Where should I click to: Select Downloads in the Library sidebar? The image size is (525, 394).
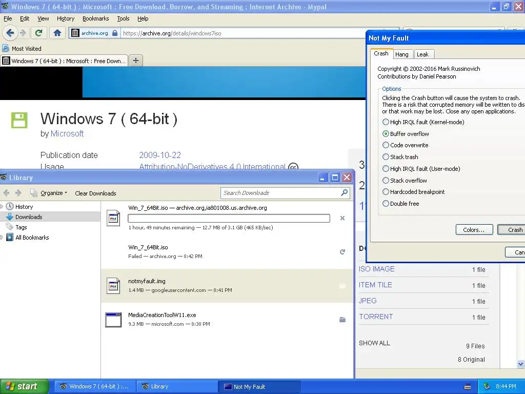coord(50,217)
